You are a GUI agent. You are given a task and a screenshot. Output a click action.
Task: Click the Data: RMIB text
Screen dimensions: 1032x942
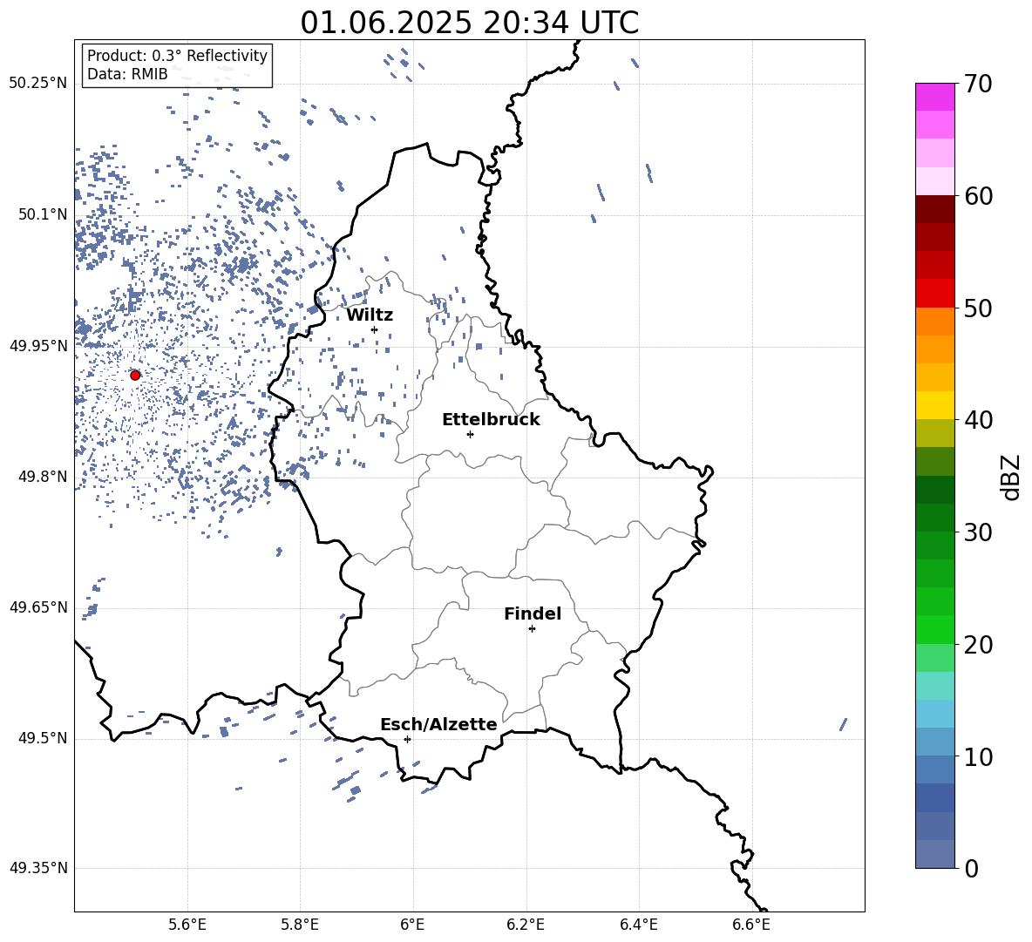[127, 74]
